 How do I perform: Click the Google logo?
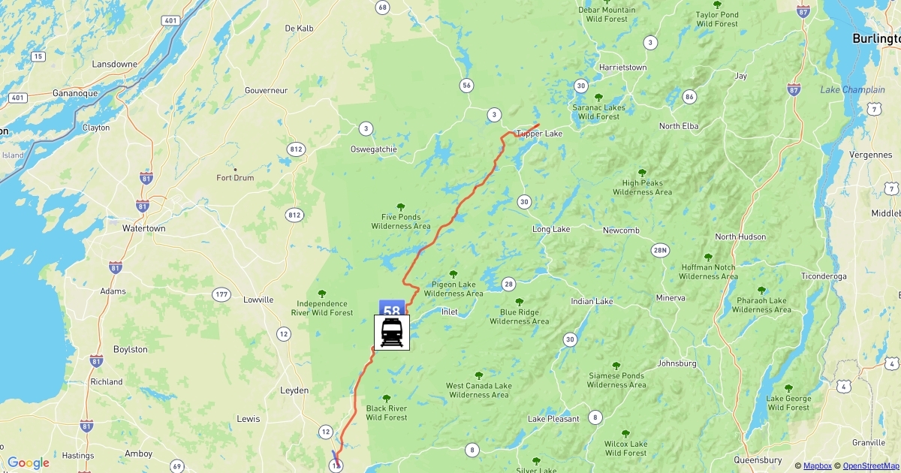click(29, 463)
